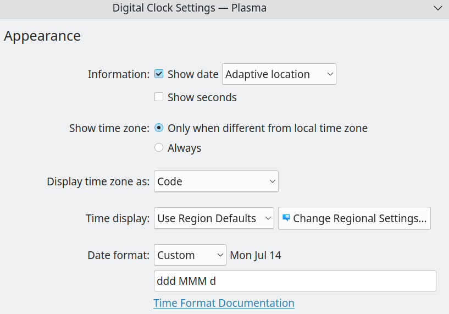Open the Display time zone as dropdown

(x=216, y=181)
